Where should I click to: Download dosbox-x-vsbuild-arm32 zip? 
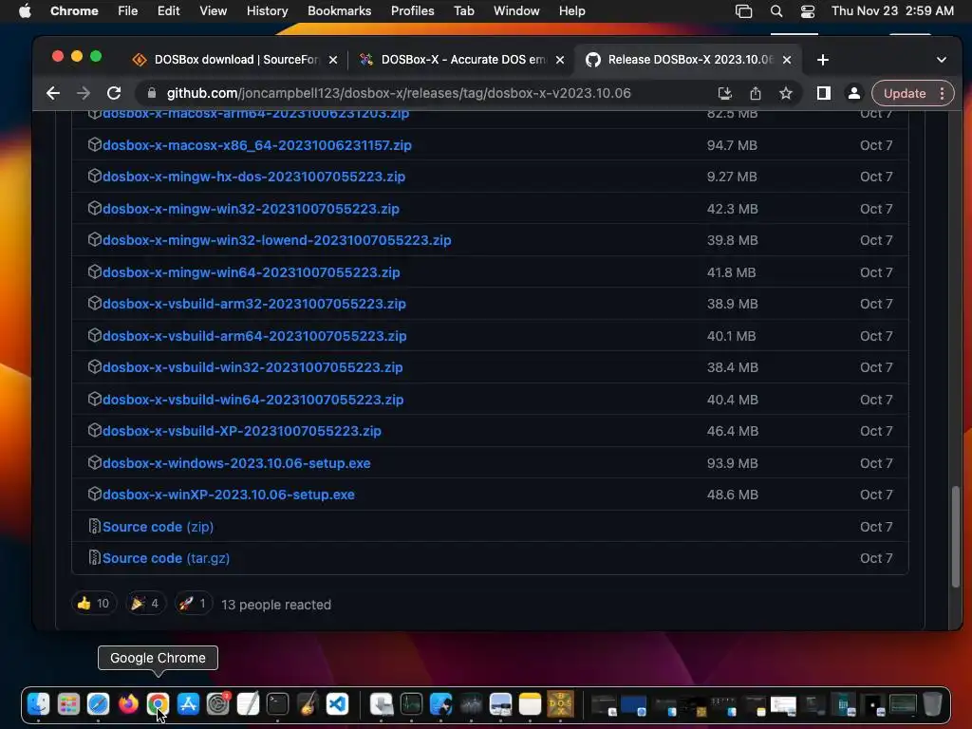[x=254, y=304]
